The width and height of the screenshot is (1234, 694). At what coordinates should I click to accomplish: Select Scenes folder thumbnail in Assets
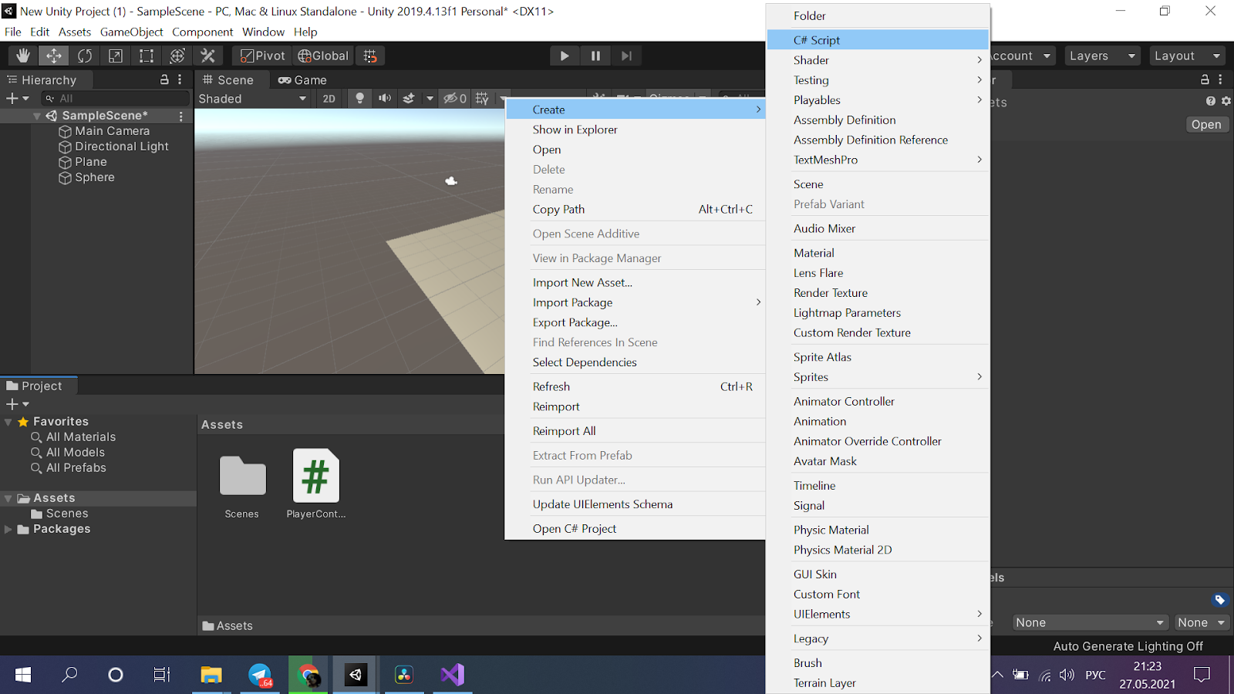click(x=242, y=483)
